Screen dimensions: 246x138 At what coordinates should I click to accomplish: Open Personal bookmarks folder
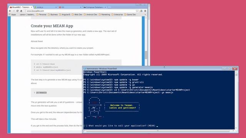point(42,15)
